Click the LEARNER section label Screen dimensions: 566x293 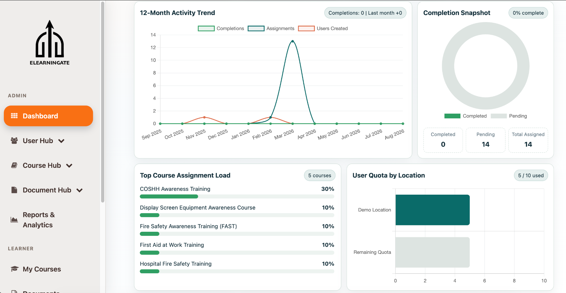pyautogui.click(x=21, y=249)
